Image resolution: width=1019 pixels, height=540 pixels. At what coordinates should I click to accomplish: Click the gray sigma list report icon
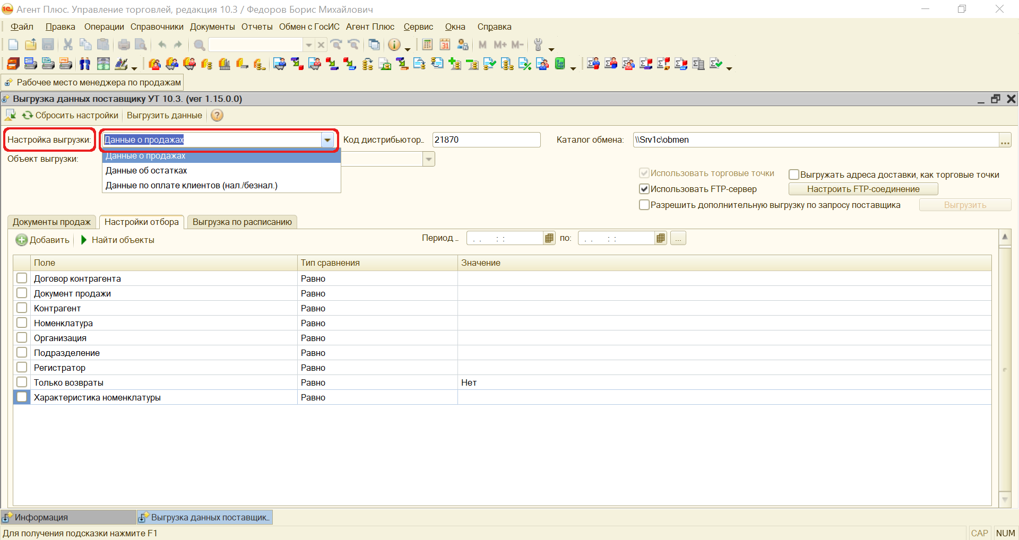699,64
